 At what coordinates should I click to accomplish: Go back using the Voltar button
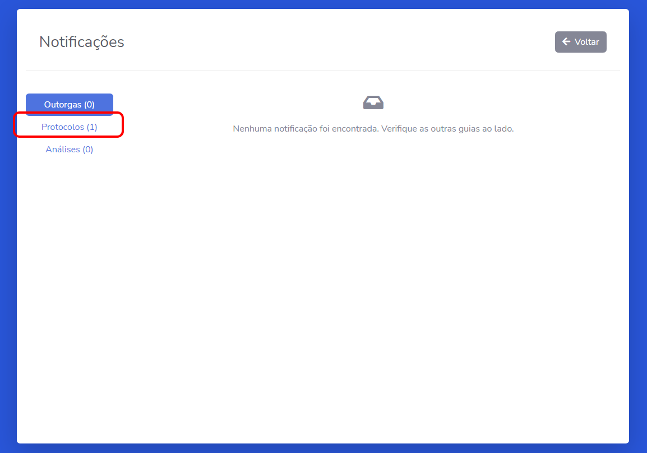coord(581,42)
